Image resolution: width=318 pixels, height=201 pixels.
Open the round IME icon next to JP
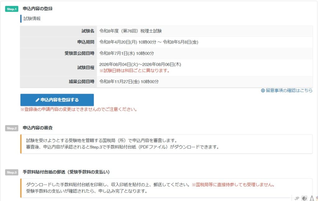pos(304,198)
